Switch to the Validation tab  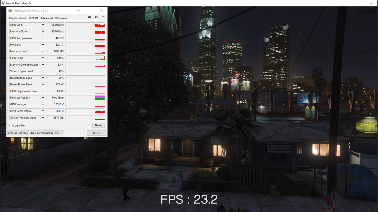tap(61, 18)
